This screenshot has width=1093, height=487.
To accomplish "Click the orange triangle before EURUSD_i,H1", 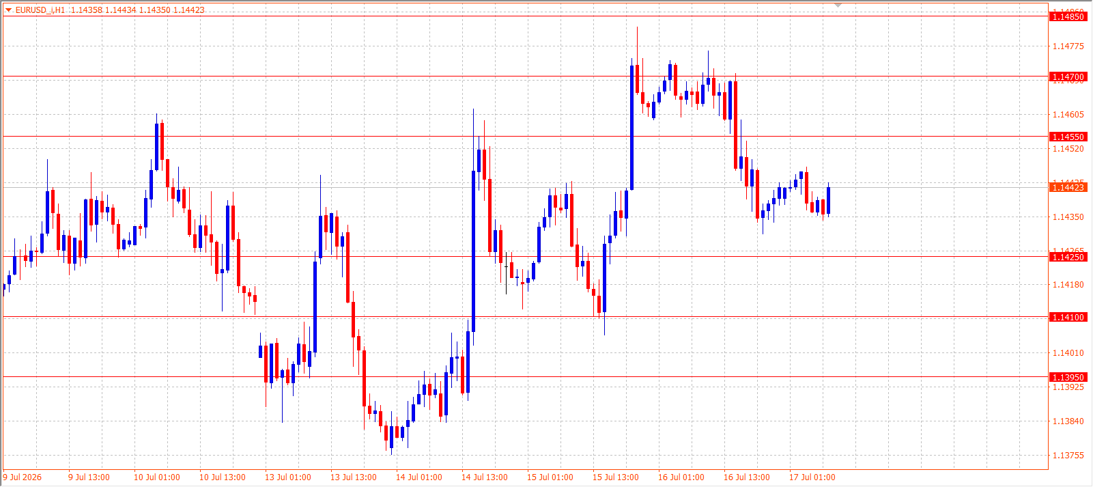I will 9,10.
